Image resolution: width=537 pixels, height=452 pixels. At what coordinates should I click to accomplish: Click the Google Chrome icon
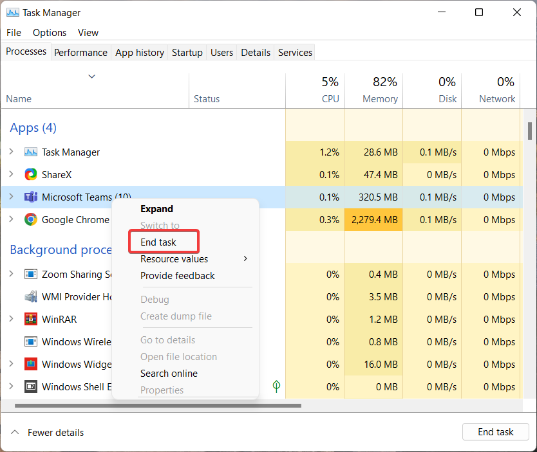31,219
